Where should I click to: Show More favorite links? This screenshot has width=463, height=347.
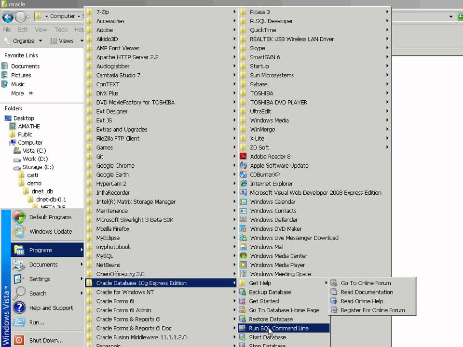[x=22, y=93]
